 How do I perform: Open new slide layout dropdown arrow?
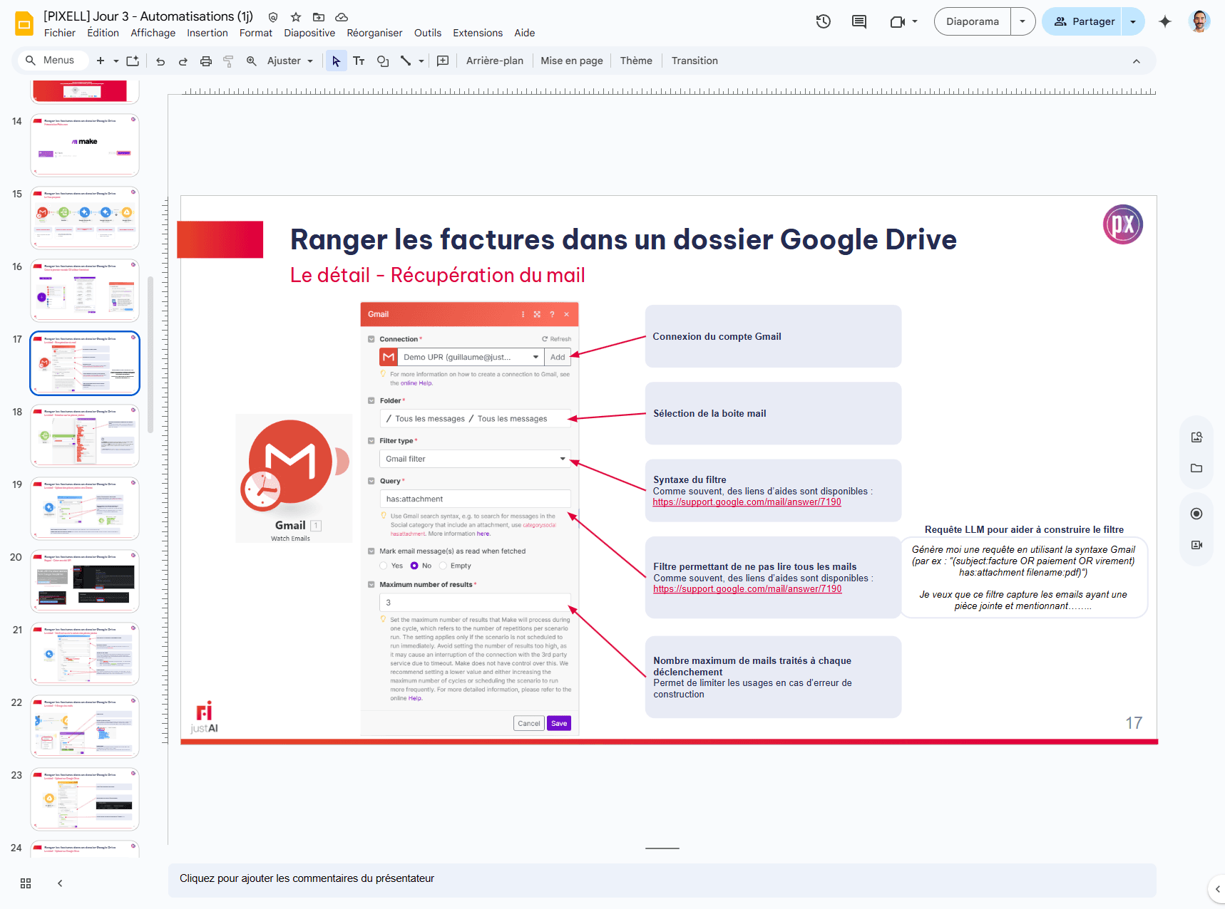point(116,61)
